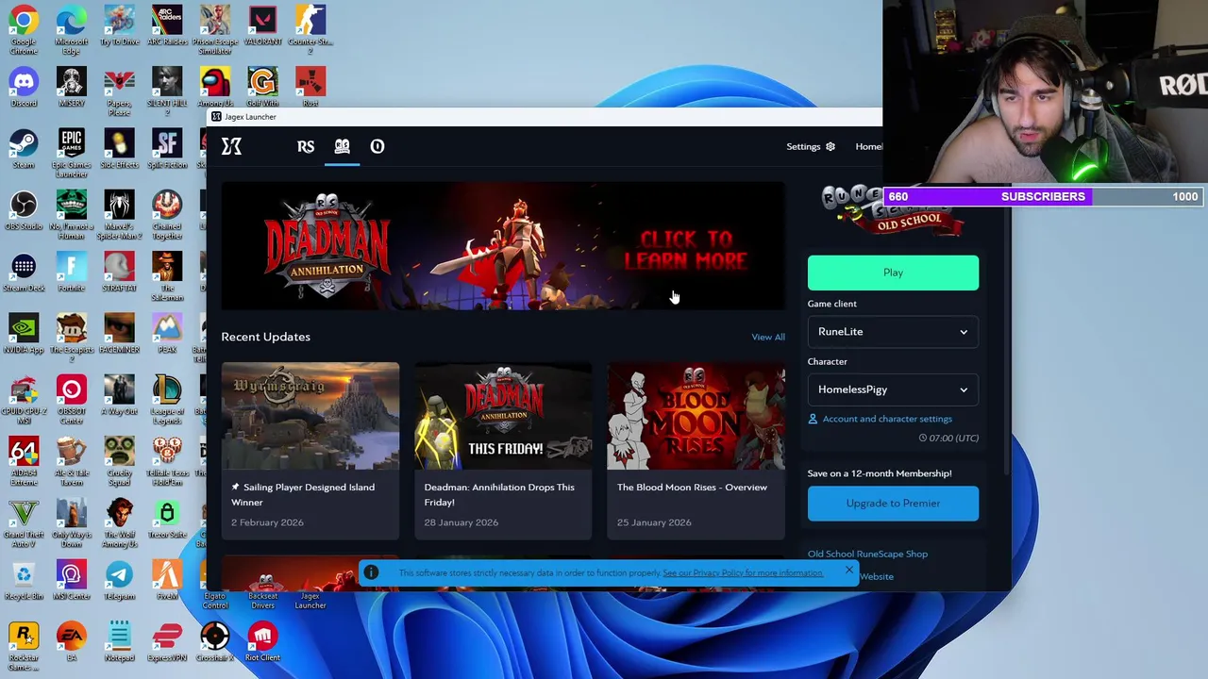Select the Grand Theft Auto V desktop icon
Screen dimensions: 1208x679
click(x=24, y=523)
